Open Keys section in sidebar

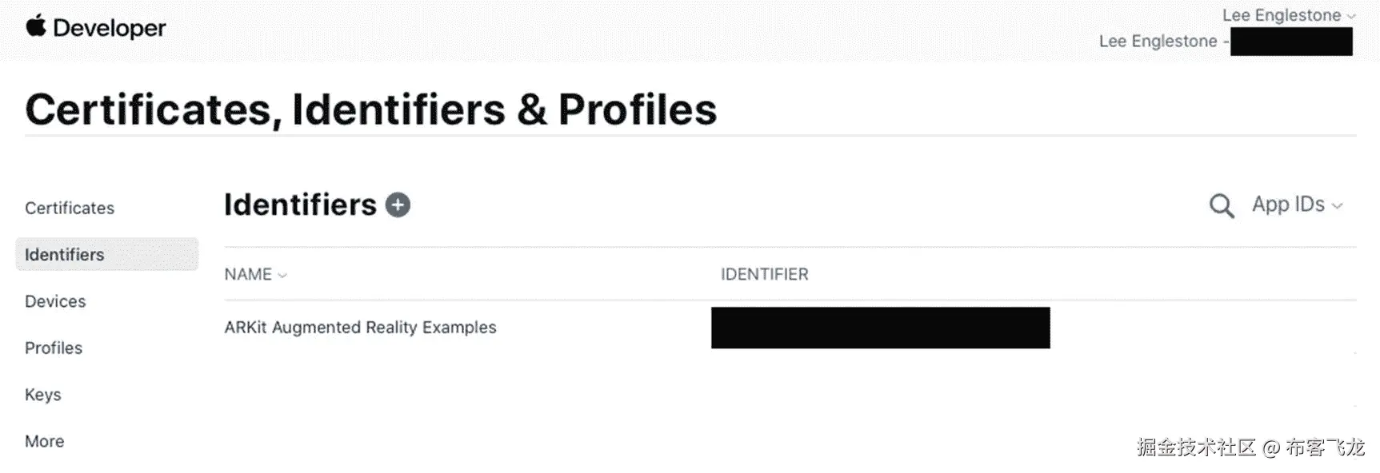pos(43,395)
